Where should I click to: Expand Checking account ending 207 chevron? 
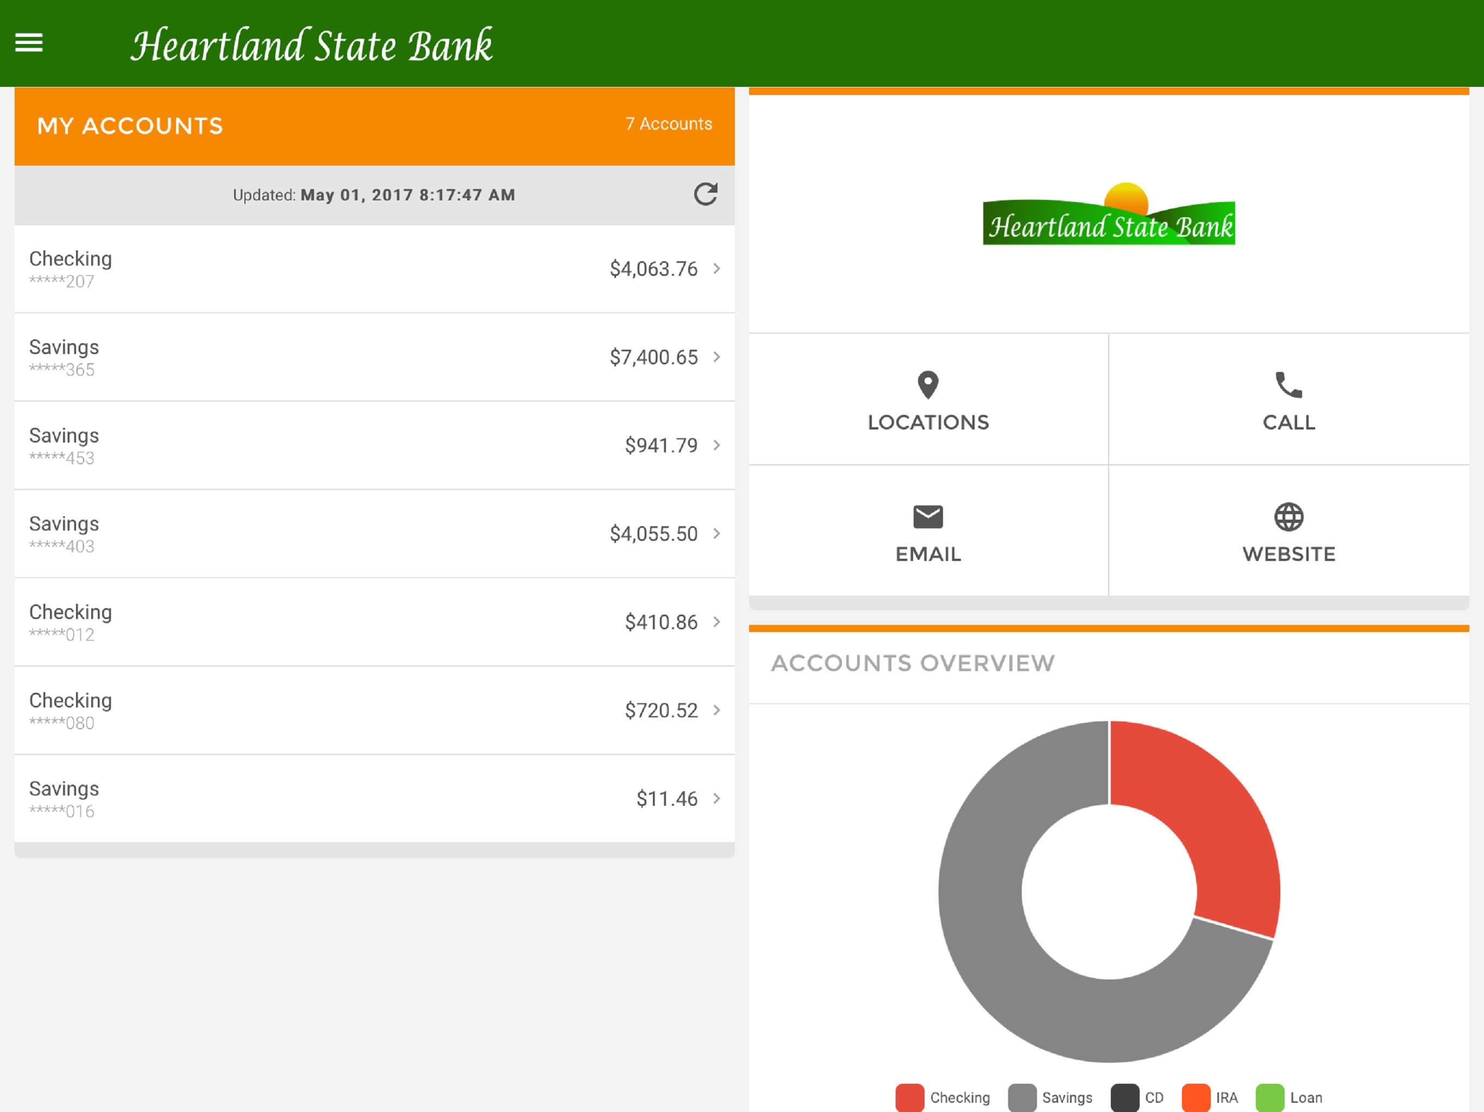click(x=716, y=268)
